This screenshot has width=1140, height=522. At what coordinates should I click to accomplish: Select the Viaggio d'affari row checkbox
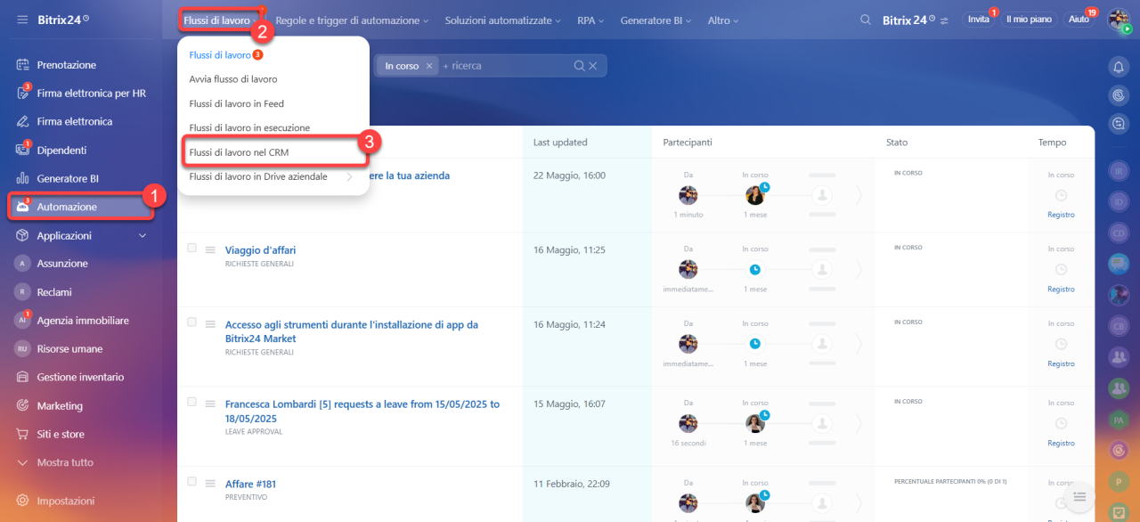click(191, 249)
